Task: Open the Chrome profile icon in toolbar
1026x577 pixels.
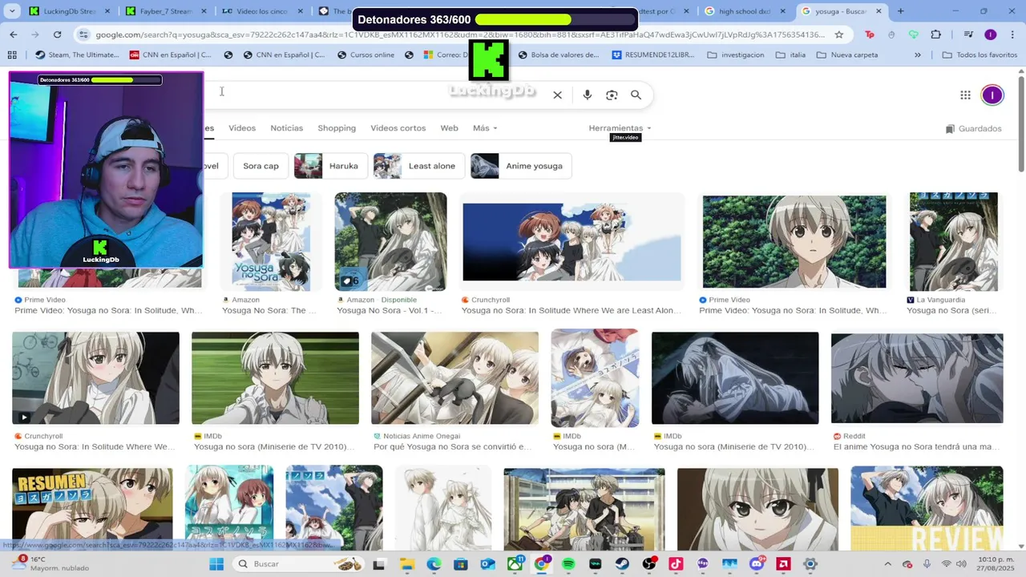Action: tap(990, 34)
